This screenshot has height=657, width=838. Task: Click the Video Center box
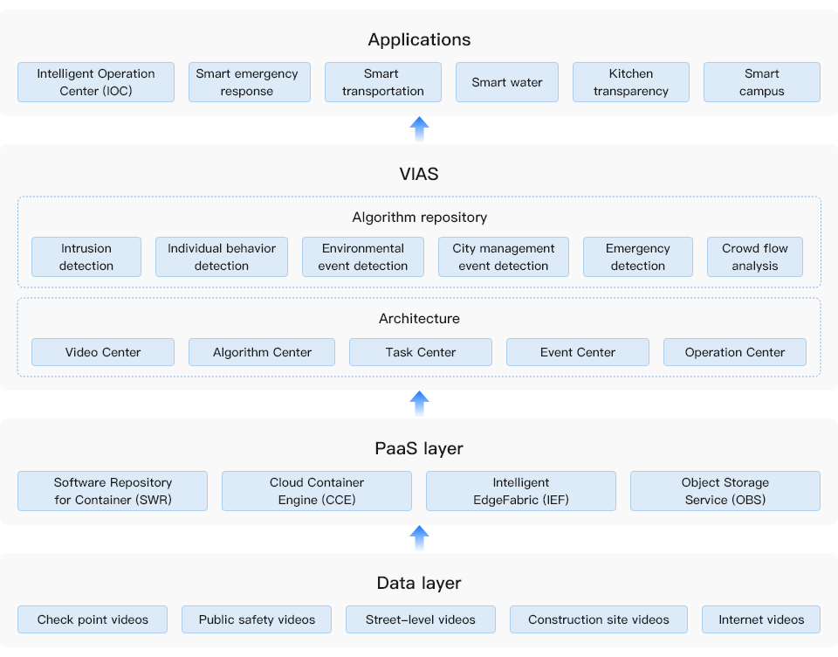tap(102, 352)
